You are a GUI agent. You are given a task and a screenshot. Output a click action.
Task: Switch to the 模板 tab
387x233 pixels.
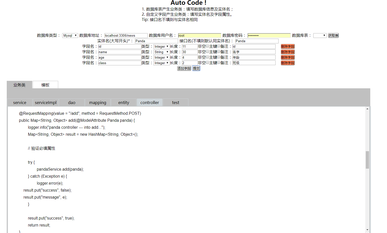(x=45, y=85)
